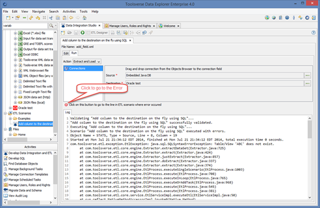Image resolution: width=320 pixels, height=208 pixels.
Task: Click the object search field containing 'variab'
Action: (x=25, y=26)
